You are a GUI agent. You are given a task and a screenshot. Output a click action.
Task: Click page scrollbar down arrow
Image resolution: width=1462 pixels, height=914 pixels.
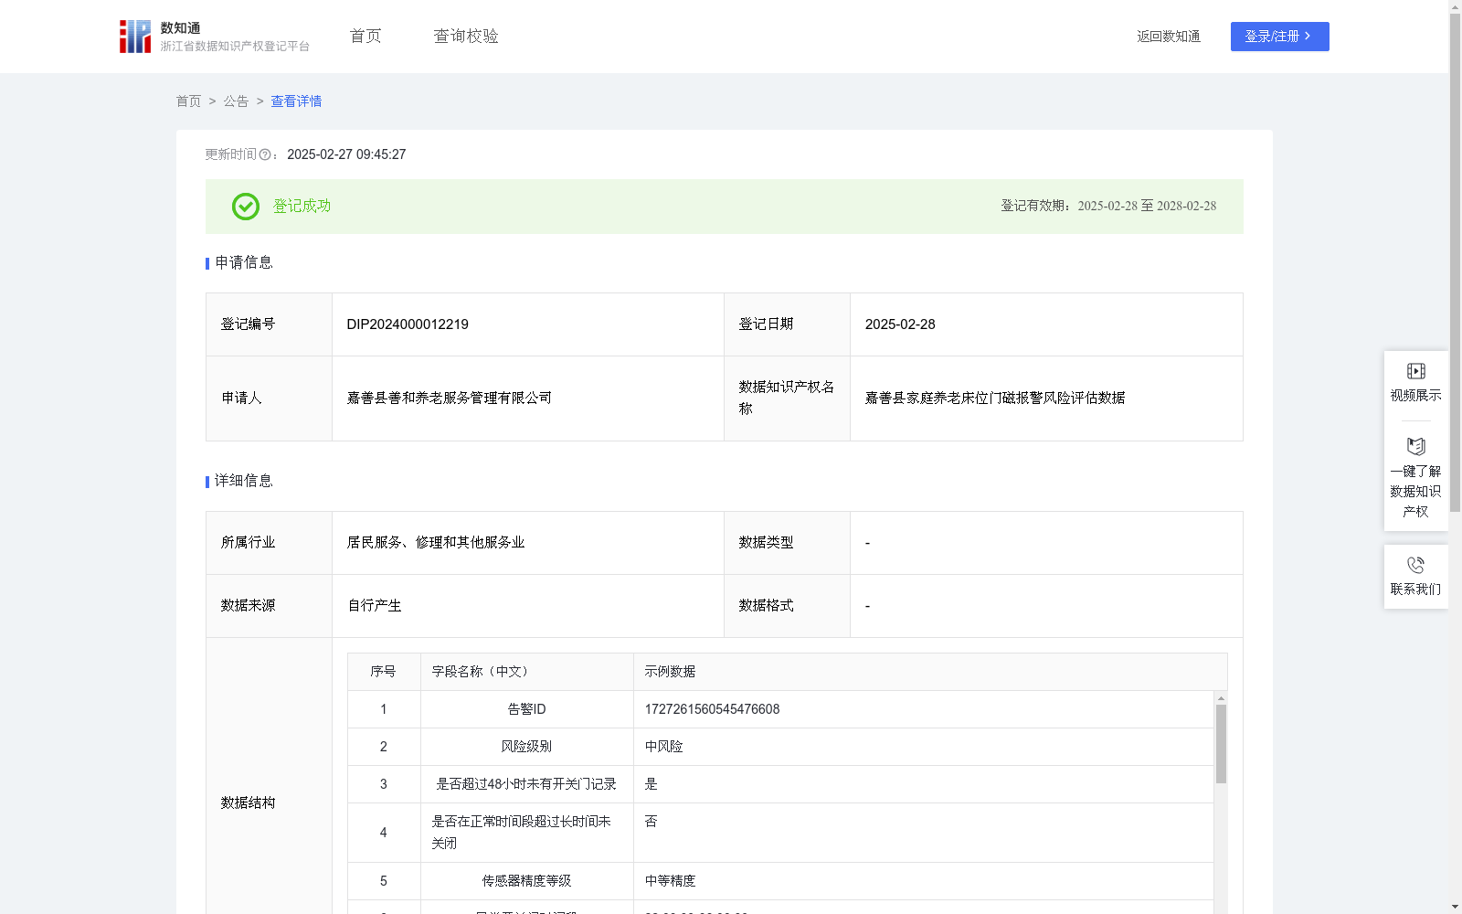tap(1455, 907)
